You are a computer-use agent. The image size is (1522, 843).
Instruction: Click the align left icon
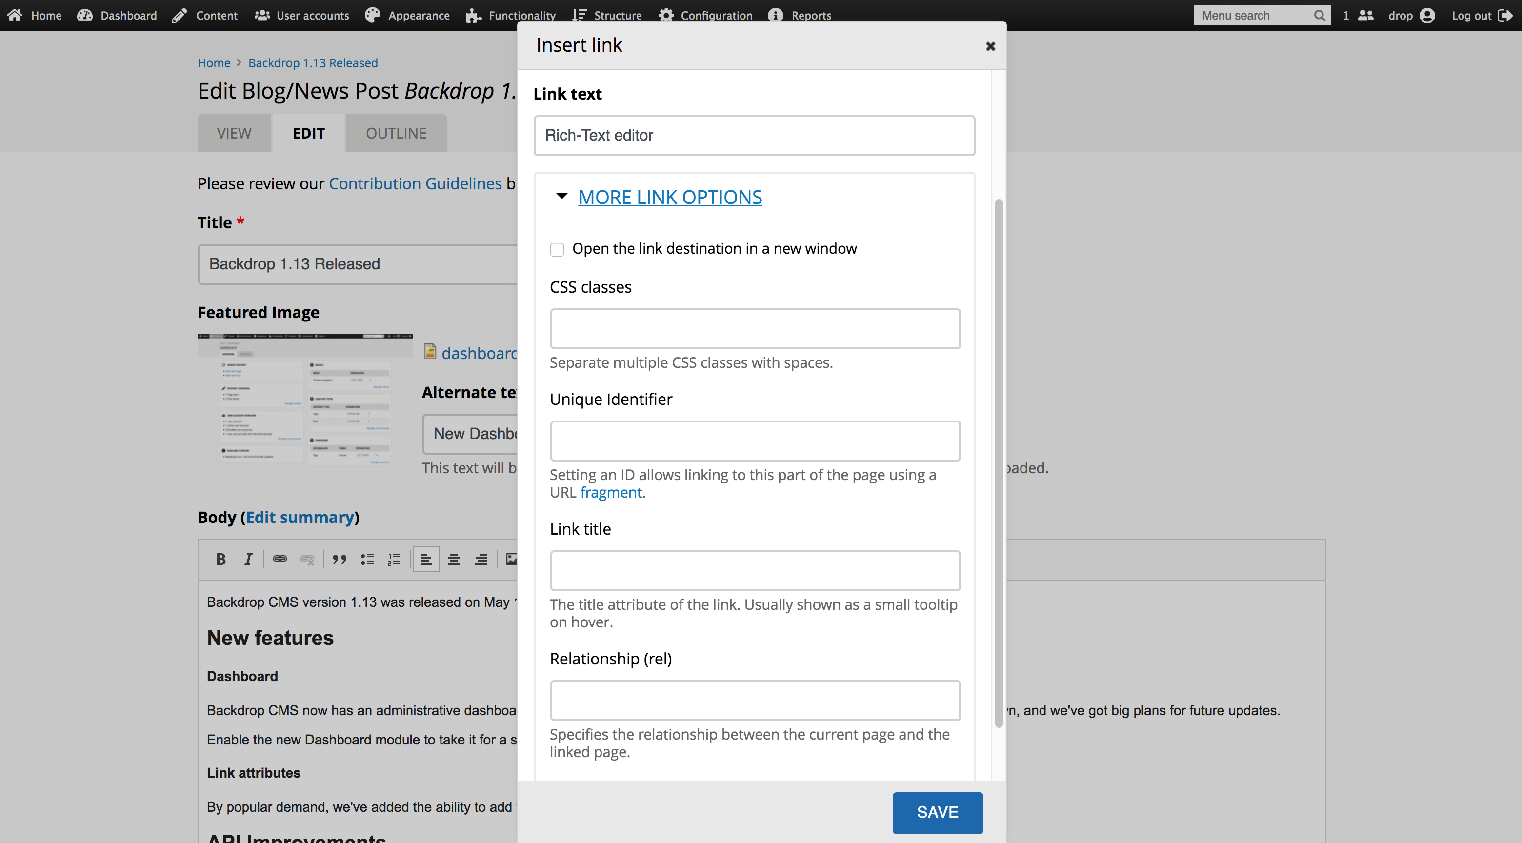pos(426,559)
